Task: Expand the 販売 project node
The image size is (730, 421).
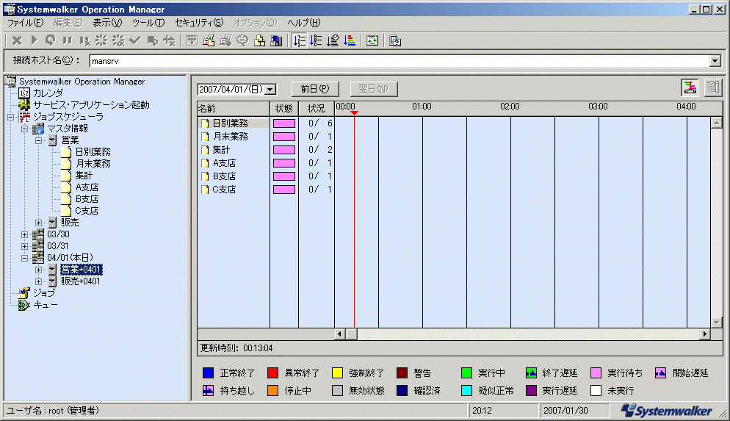Action: (39, 223)
